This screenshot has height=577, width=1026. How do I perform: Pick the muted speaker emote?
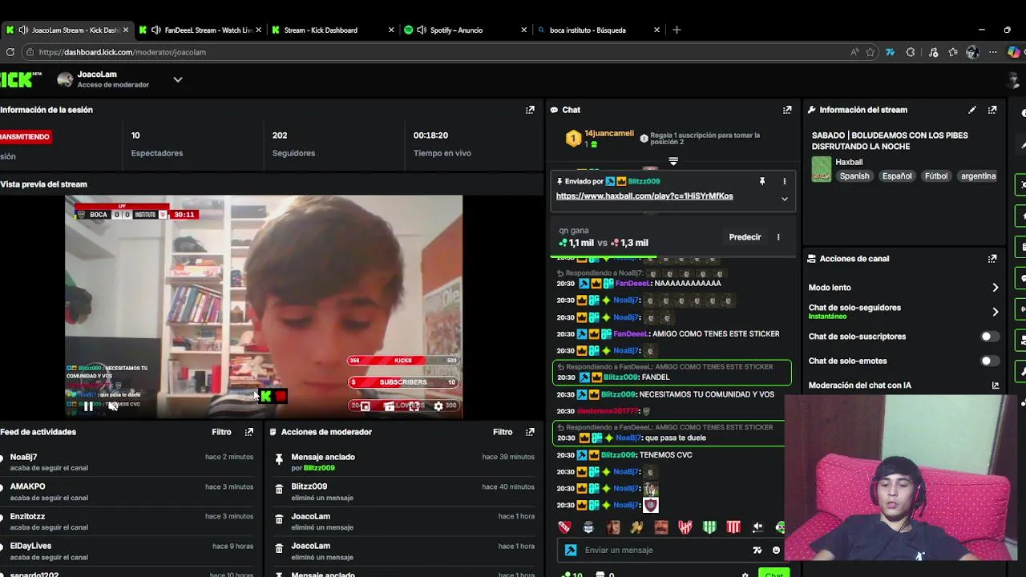pyautogui.click(x=757, y=527)
